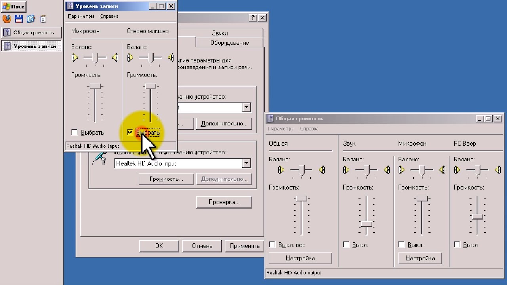This screenshot has height=285, width=507.
Task: Switch to Общая громкость taskbar item
Action: click(x=31, y=32)
